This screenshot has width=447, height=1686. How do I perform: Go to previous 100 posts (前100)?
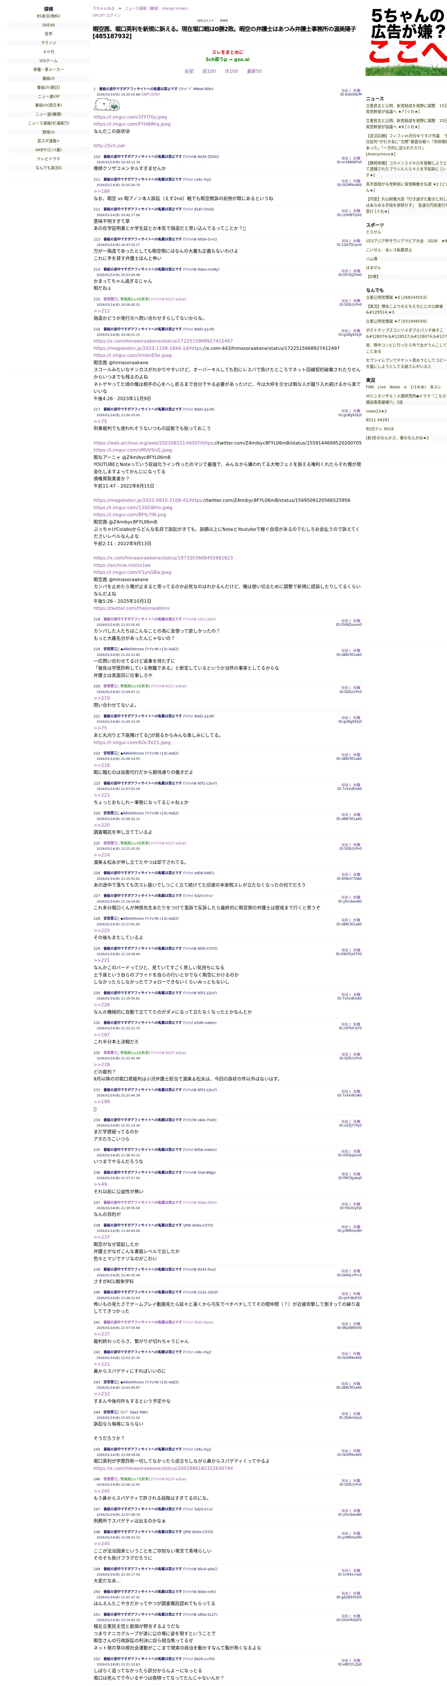(x=209, y=71)
